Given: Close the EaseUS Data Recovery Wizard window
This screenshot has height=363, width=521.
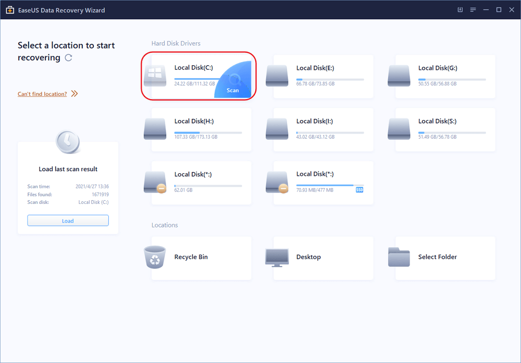Looking at the screenshot, I should click(x=512, y=10).
